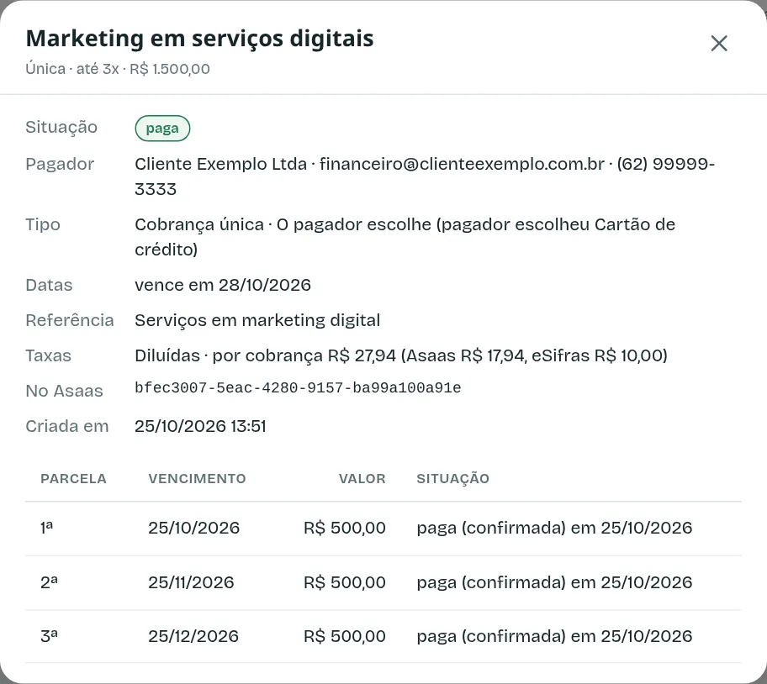Click the 'VENCIMENTO' column header
767x684 pixels.
pyautogui.click(x=197, y=479)
